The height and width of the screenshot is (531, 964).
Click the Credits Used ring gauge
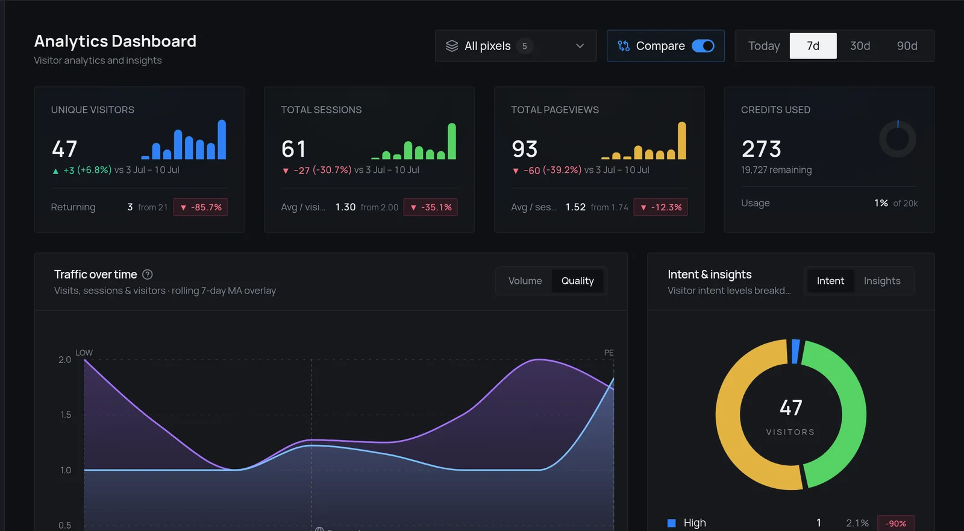[x=897, y=139]
